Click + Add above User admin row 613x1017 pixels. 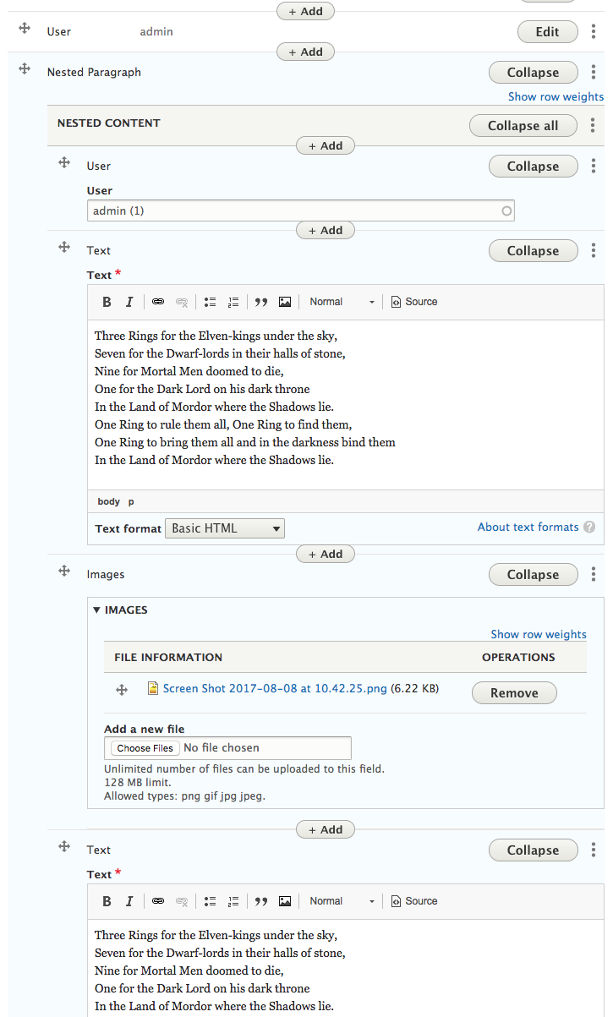tap(305, 11)
